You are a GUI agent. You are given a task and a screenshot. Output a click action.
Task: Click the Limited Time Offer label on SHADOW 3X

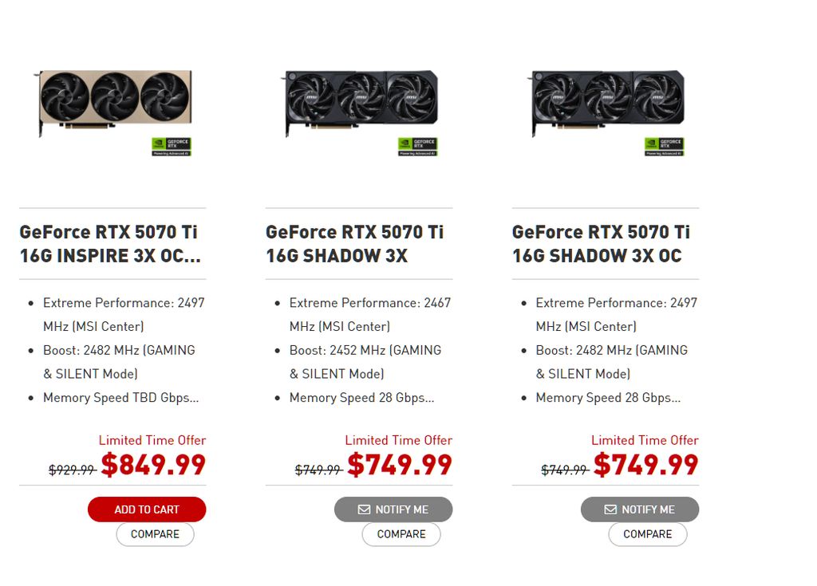tap(398, 440)
